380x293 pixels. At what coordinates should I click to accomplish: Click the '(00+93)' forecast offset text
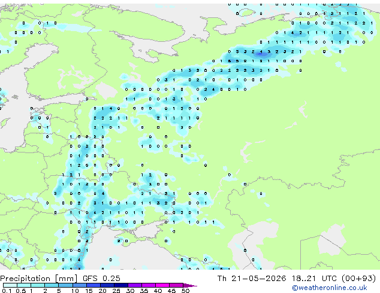click(358, 279)
